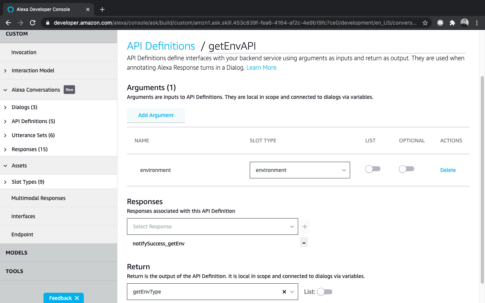Toggle the Return List switch
The width and height of the screenshot is (485, 303).
(x=325, y=292)
